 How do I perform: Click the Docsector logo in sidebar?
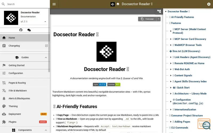click(11, 18)
